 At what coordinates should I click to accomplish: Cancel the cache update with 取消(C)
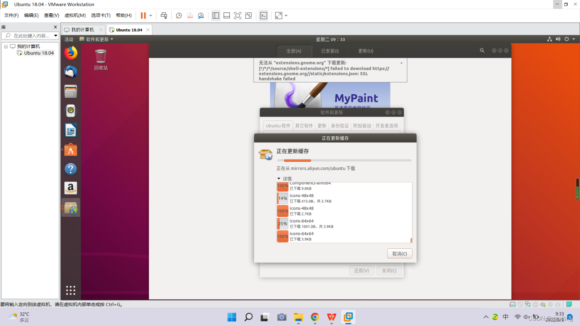point(400,253)
